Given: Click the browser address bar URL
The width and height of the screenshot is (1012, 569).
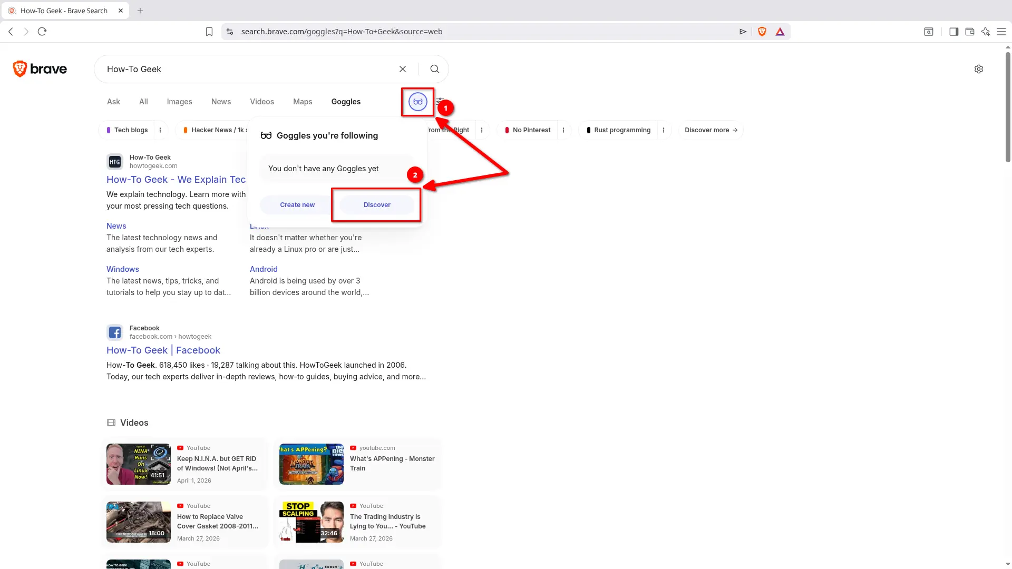Looking at the screenshot, I should [342, 32].
